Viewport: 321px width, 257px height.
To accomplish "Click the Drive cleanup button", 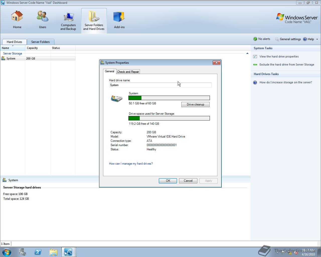I will [195, 104].
